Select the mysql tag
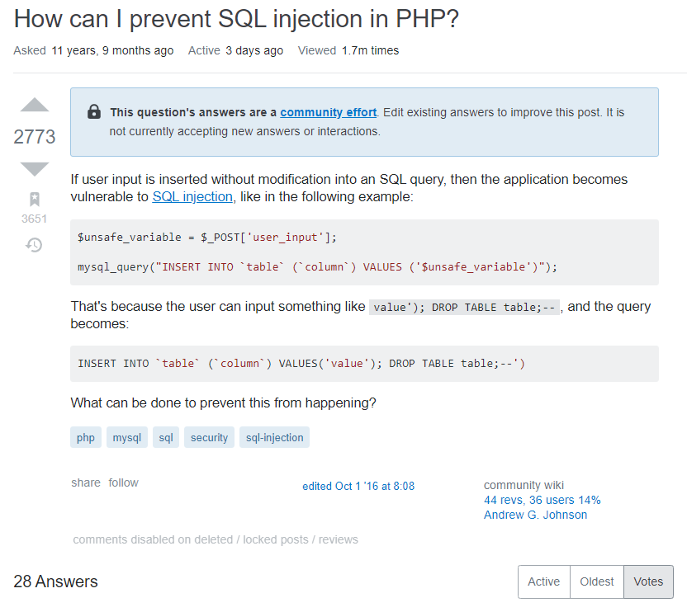The width and height of the screenshot is (687, 612). click(x=127, y=437)
